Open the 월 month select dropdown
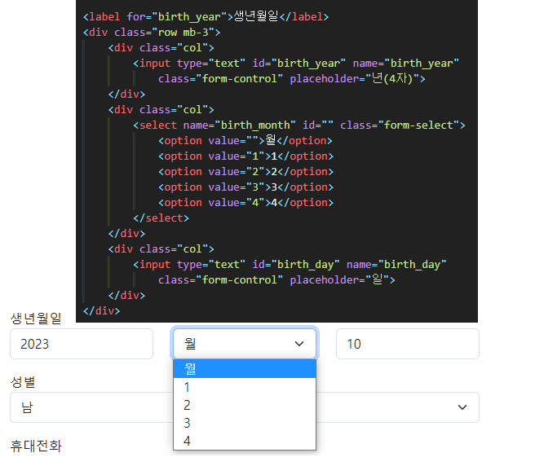535x466 pixels. click(245, 344)
